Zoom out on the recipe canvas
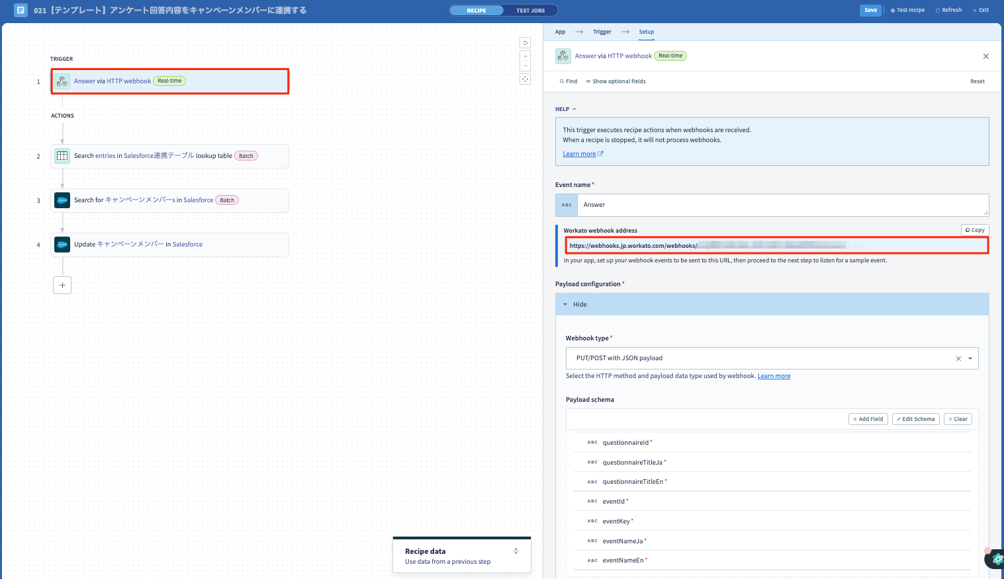This screenshot has width=1004, height=579. click(x=525, y=66)
